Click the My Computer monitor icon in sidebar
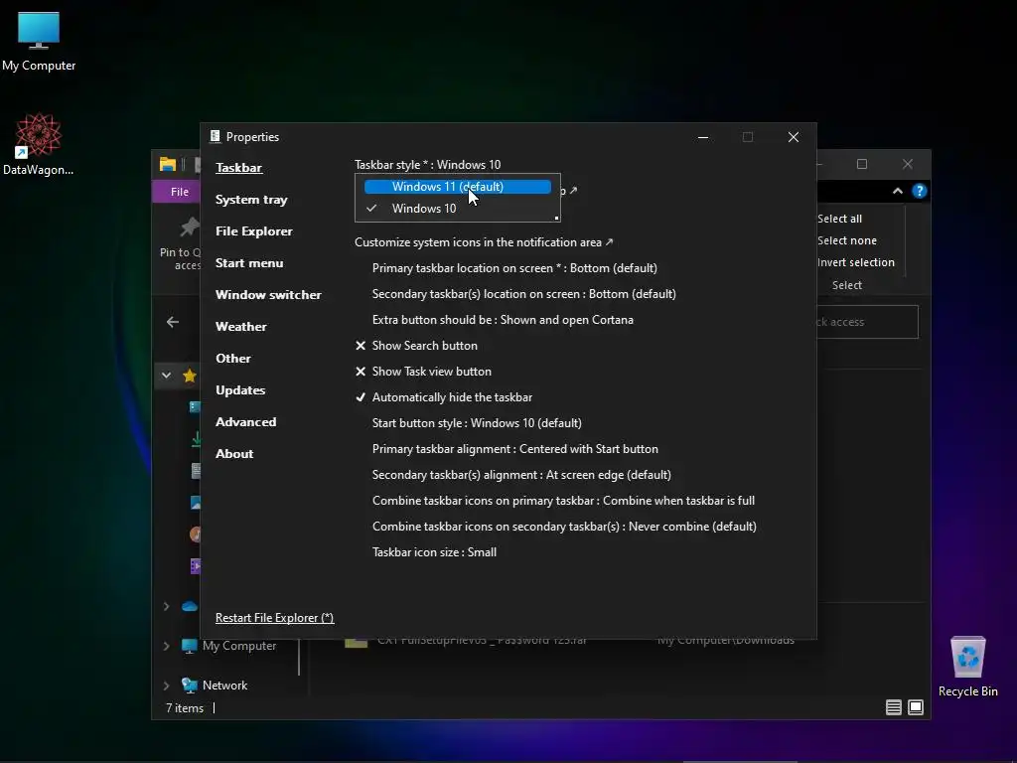 pos(190,646)
